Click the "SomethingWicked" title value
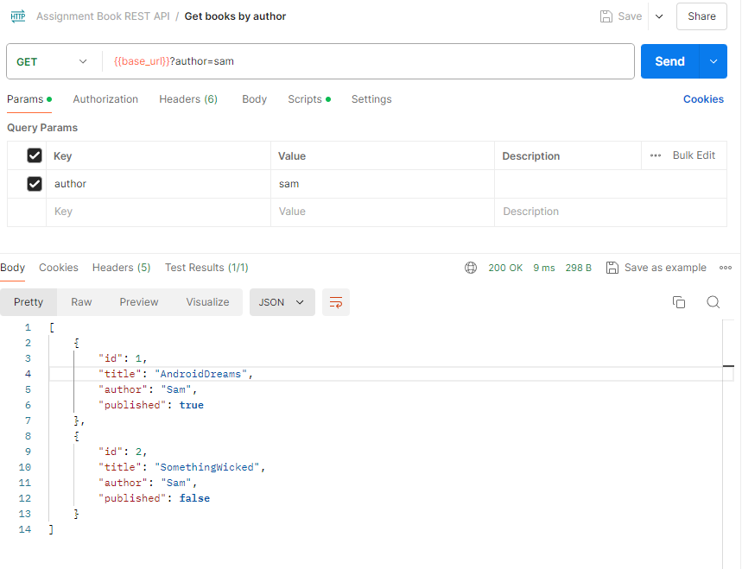The width and height of the screenshot is (742, 569). (206, 467)
